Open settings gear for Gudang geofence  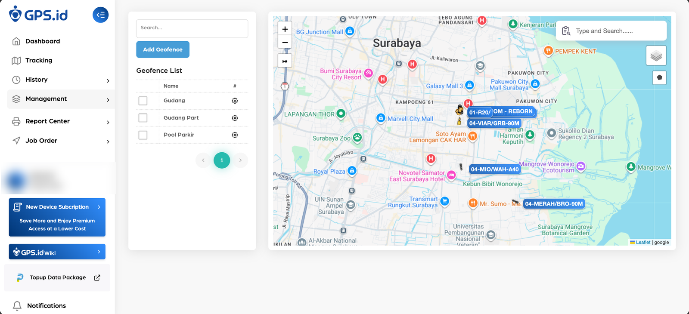coord(235,101)
